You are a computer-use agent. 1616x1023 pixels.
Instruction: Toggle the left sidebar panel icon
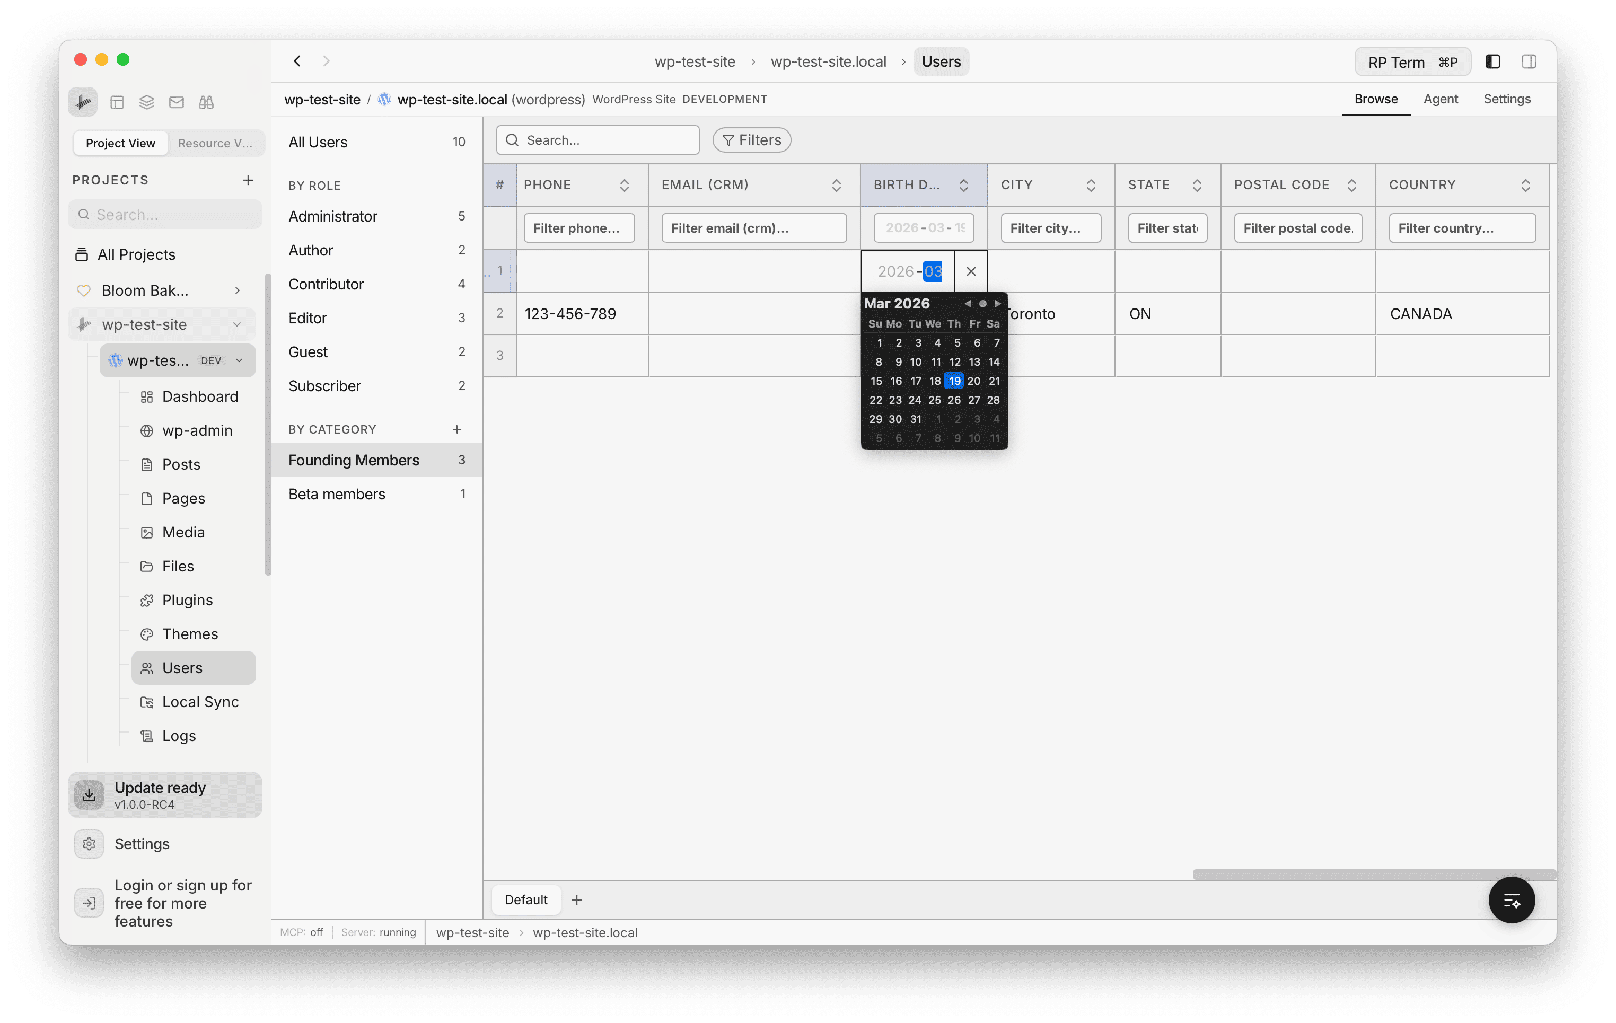1492,61
